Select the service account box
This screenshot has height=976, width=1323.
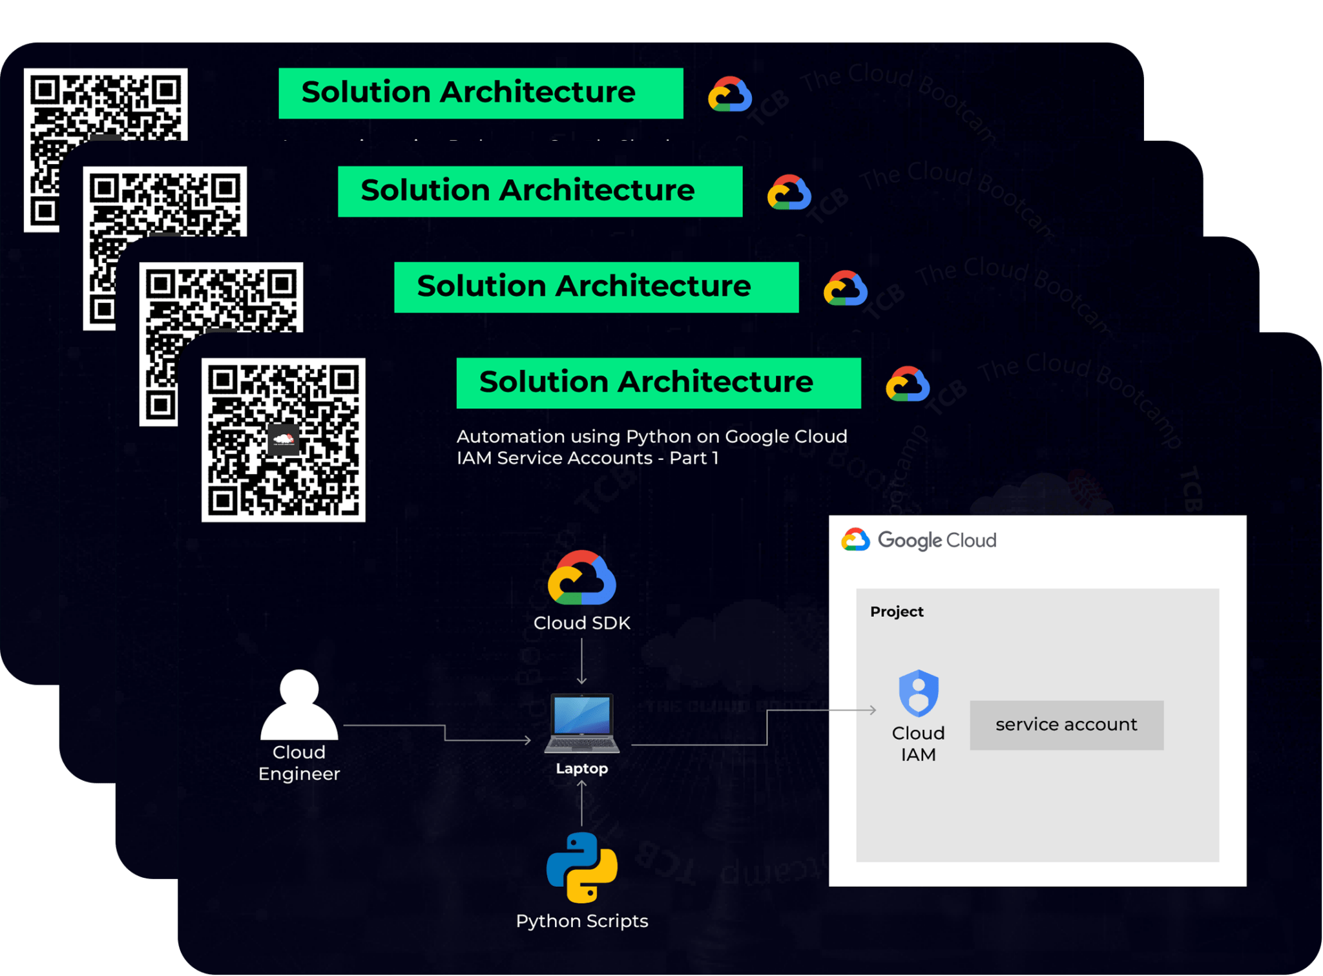coord(1066,724)
